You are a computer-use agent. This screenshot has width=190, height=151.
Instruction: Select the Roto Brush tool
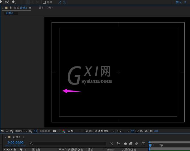[7, 2]
